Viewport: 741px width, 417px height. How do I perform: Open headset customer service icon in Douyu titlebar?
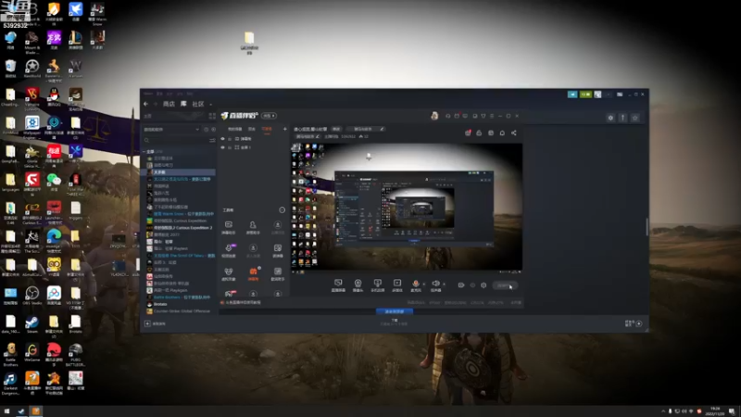pos(447,116)
